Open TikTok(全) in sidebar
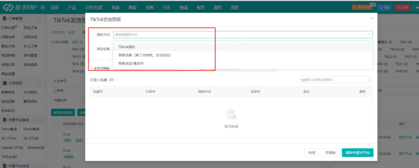 9,157
